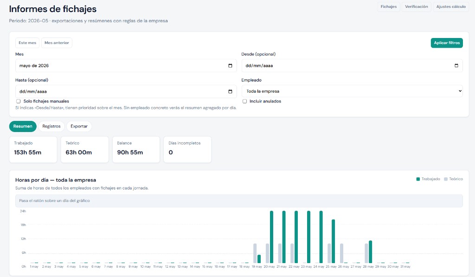Toggle the Teórico legend marker
The image size is (475, 277).
point(446,179)
